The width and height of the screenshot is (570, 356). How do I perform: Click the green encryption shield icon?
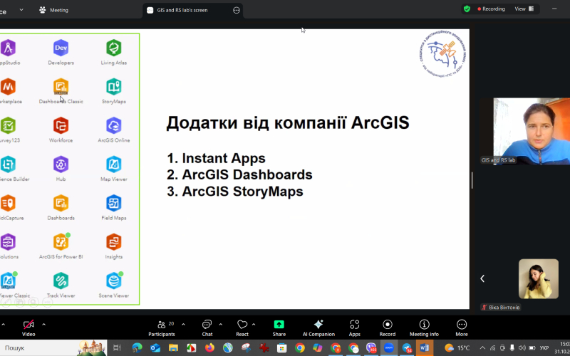click(467, 9)
